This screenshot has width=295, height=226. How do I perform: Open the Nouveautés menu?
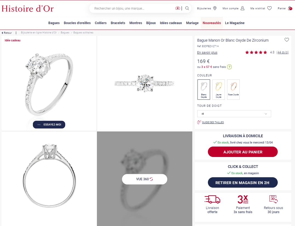(x=212, y=23)
